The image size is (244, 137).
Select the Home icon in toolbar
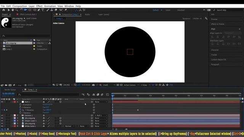pos(3,10)
